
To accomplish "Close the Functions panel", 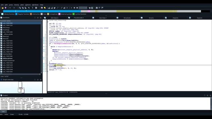I will tap(41, 18).
